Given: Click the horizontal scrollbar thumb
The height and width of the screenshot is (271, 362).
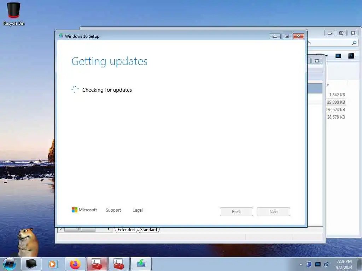Looking at the screenshot, I should (x=80, y=229).
